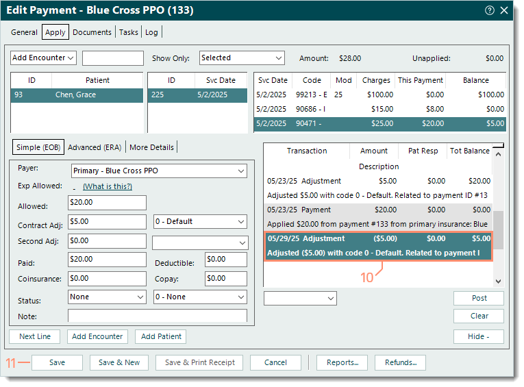Select the Apply tab
This screenshot has height=387, width=524.
pyautogui.click(x=55, y=32)
